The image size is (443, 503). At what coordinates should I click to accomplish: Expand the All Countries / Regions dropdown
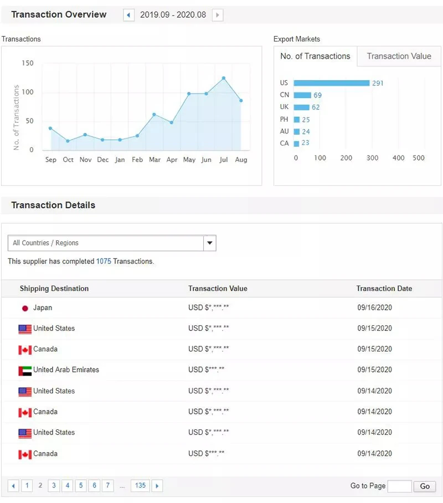(106, 243)
